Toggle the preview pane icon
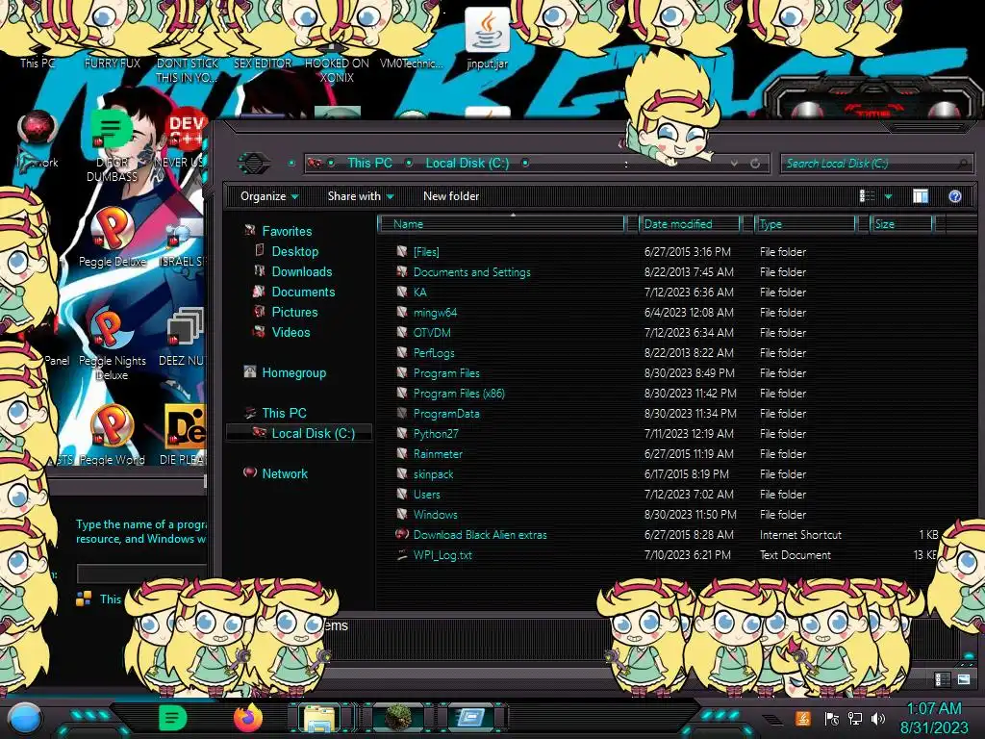Screen dimensions: 985x739 tap(921, 196)
